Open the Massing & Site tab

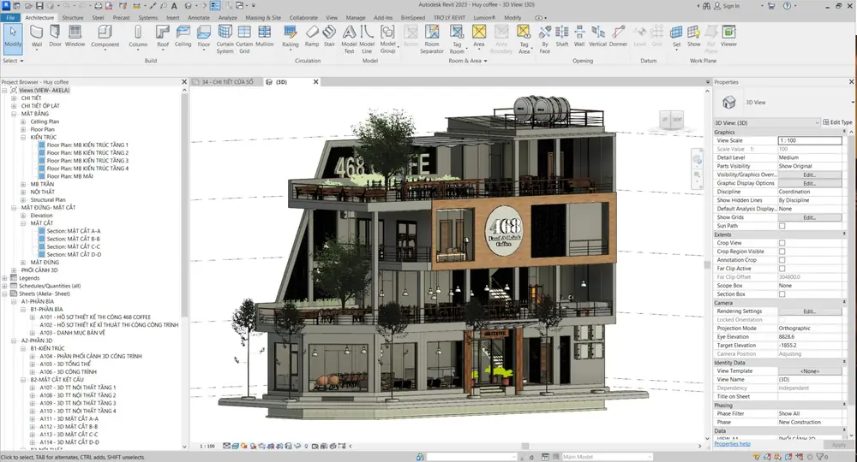263,17
